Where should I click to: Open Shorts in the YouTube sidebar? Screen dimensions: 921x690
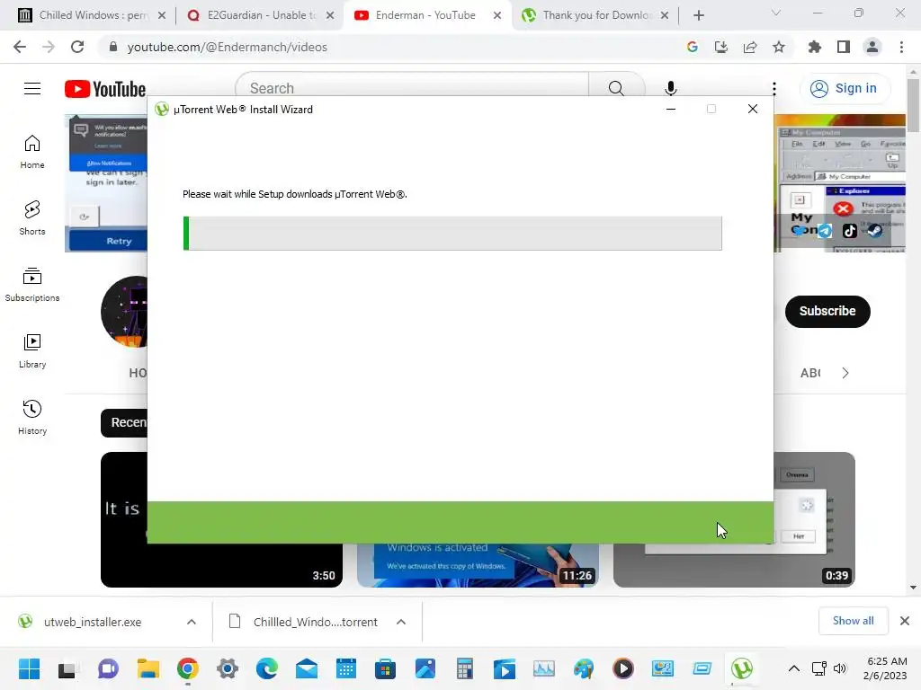[x=32, y=218]
